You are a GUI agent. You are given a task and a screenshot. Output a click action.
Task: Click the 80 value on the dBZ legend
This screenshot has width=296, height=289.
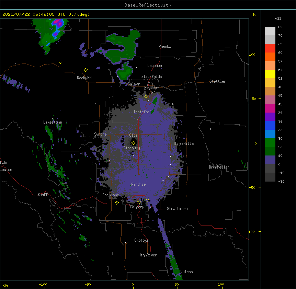(280, 27)
